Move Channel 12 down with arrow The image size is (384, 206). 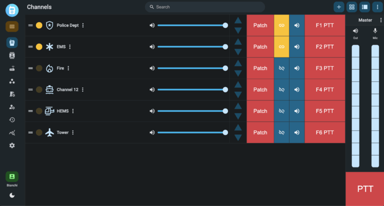238,94
